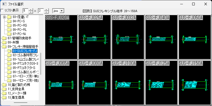Select the 05-PC-RS folder
This screenshot has height=106, width=212.
click(20, 25)
